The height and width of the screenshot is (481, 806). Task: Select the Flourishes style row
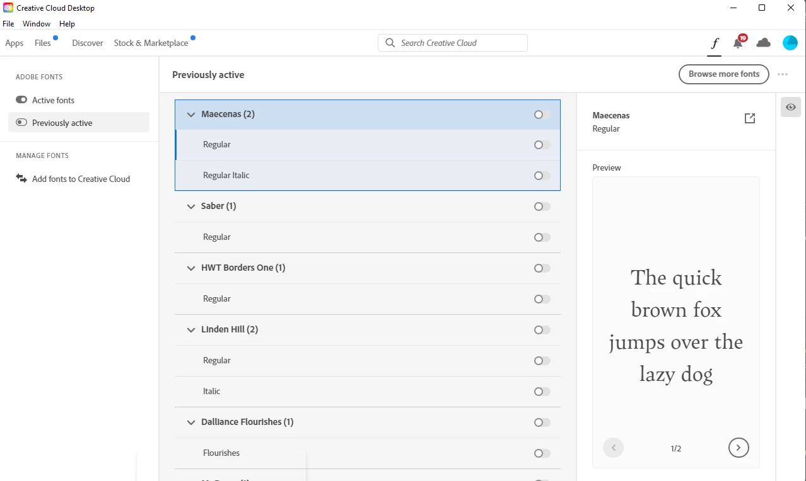point(368,453)
